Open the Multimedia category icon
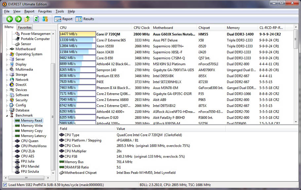 12,69
